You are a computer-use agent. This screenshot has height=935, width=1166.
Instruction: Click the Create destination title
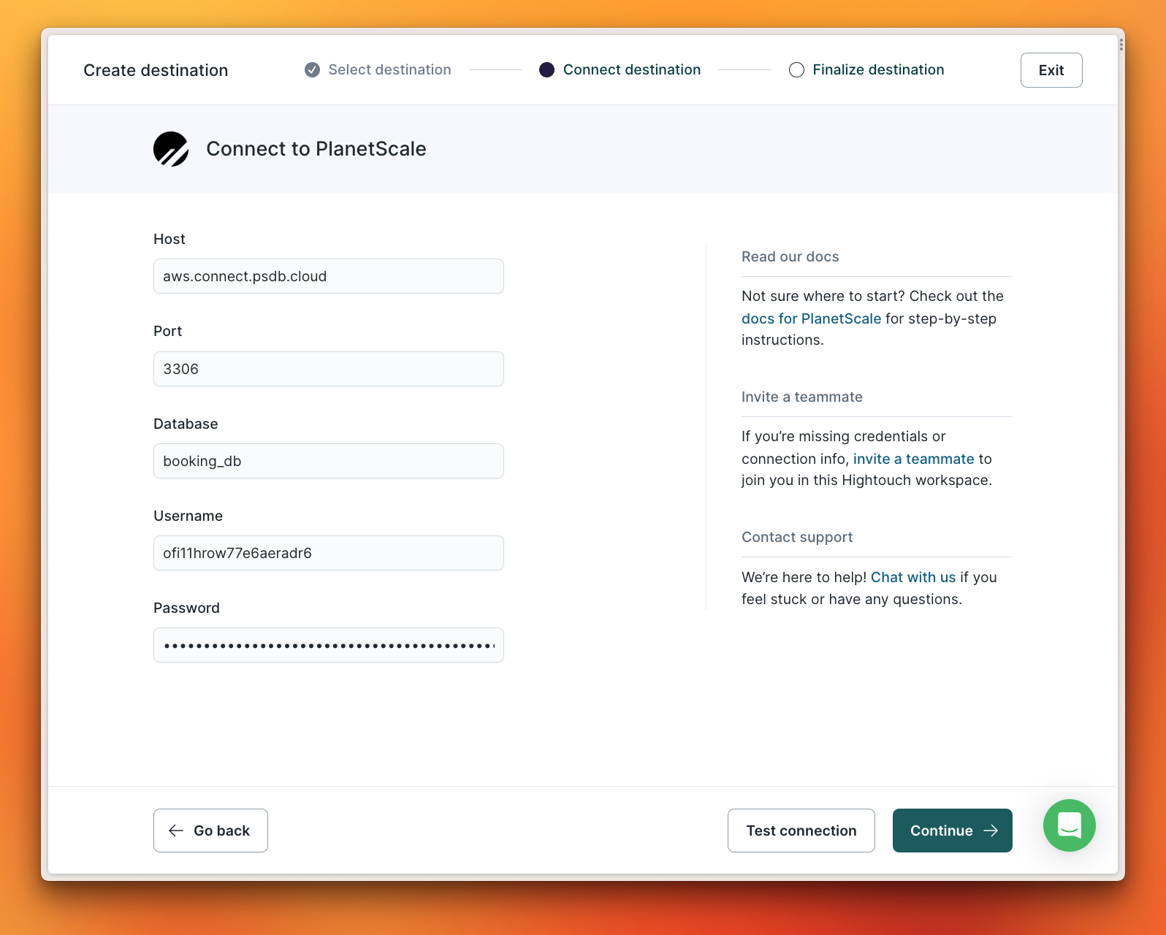click(x=156, y=70)
